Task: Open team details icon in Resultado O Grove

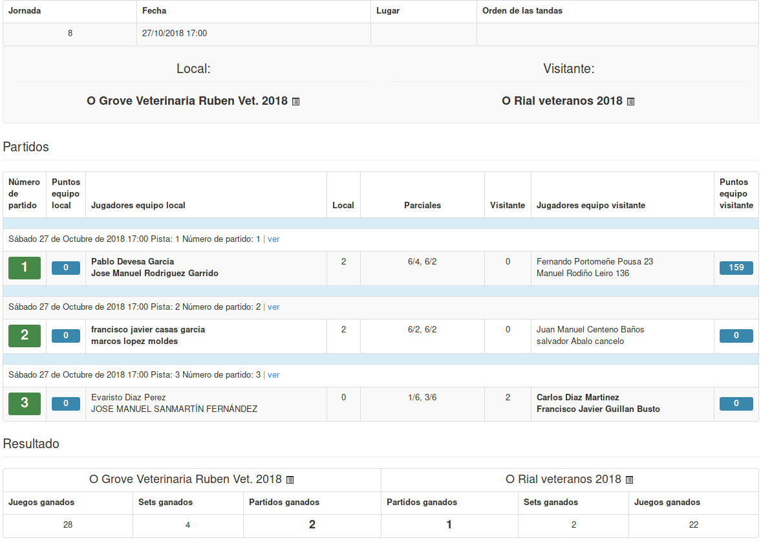Action: coord(290,480)
